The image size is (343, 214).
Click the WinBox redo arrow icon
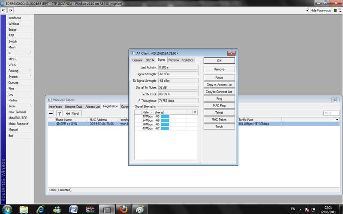pos(10,10)
